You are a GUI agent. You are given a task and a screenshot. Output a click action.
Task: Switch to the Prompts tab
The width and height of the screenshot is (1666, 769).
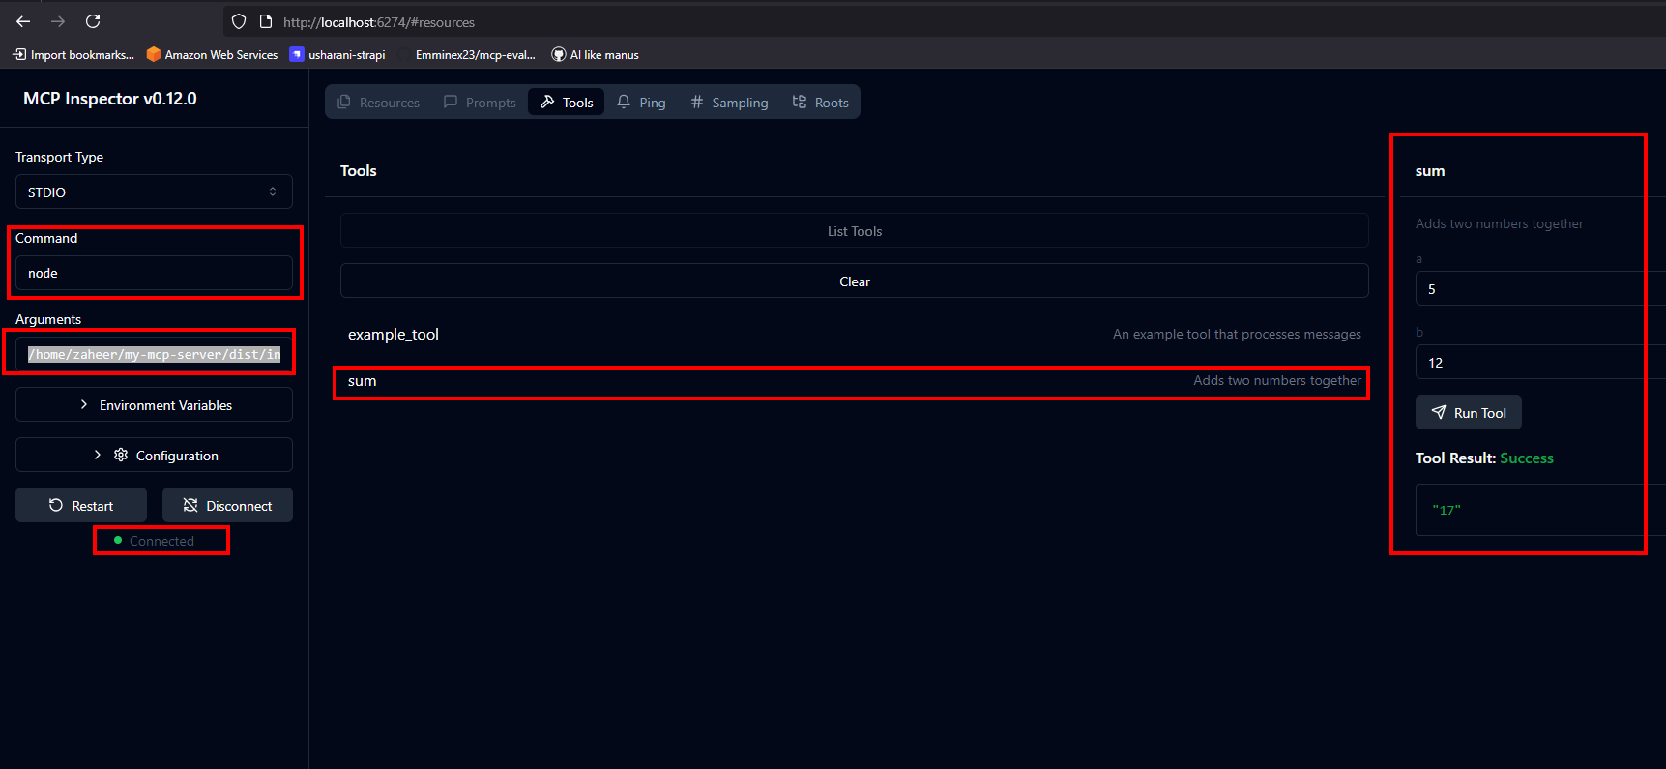pos(480,103)
